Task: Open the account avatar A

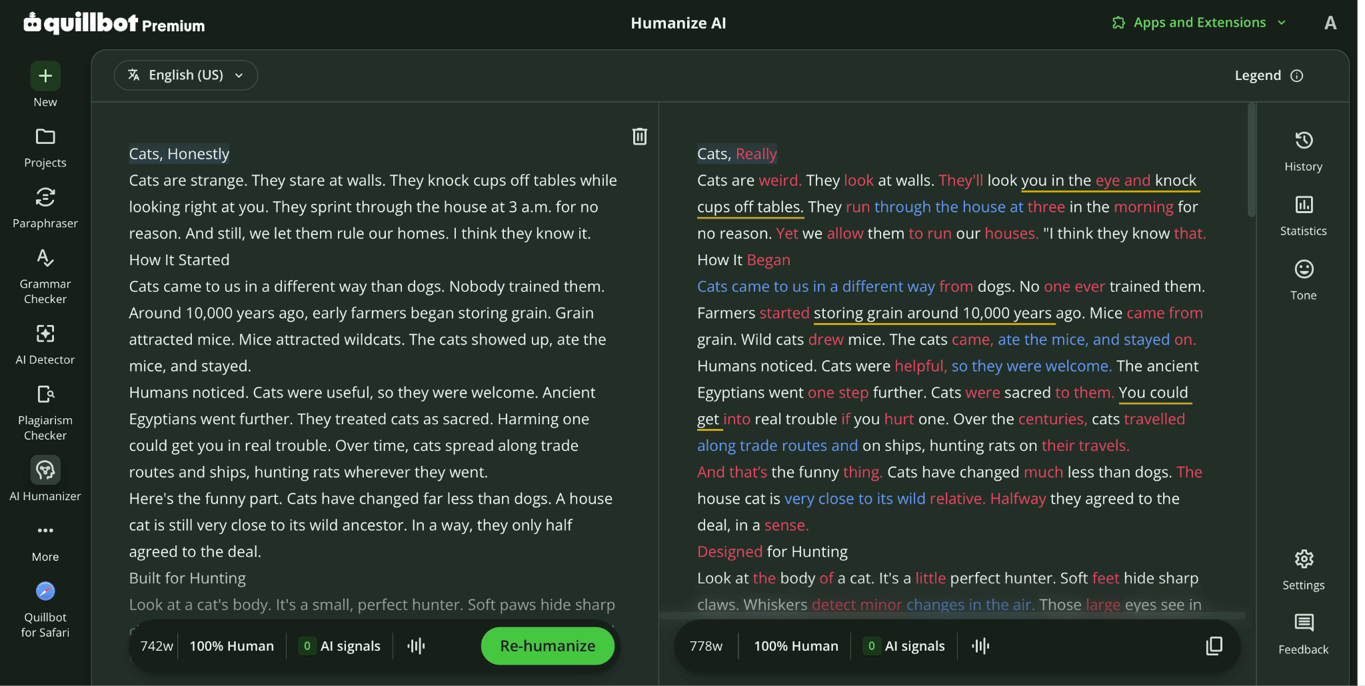Action: [x=1330, y=23]
